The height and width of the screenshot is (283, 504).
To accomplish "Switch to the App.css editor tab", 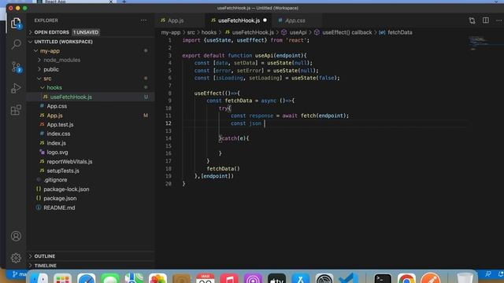I will coord(295,20).
